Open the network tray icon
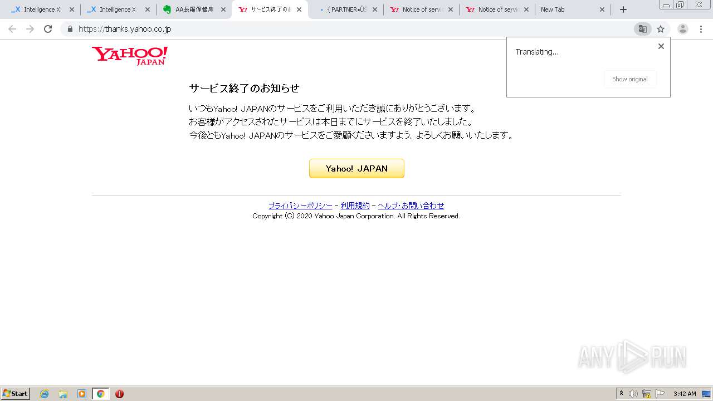Image resolution: width=713 pixels, height=401 pixels. point(647,394)
